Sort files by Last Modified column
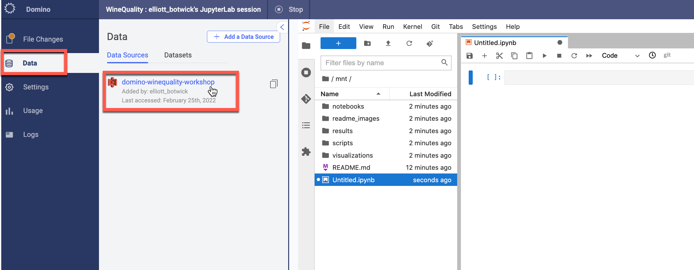694x270 pixels. click(x=424, y=94)
